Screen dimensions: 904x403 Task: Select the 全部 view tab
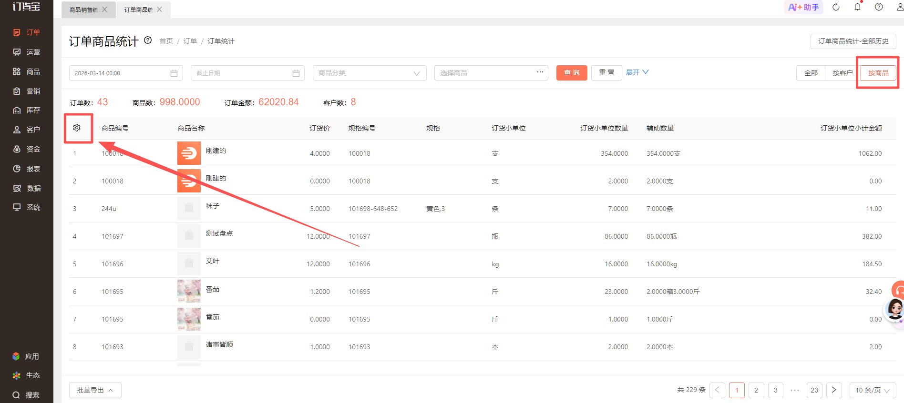[811, 73]
